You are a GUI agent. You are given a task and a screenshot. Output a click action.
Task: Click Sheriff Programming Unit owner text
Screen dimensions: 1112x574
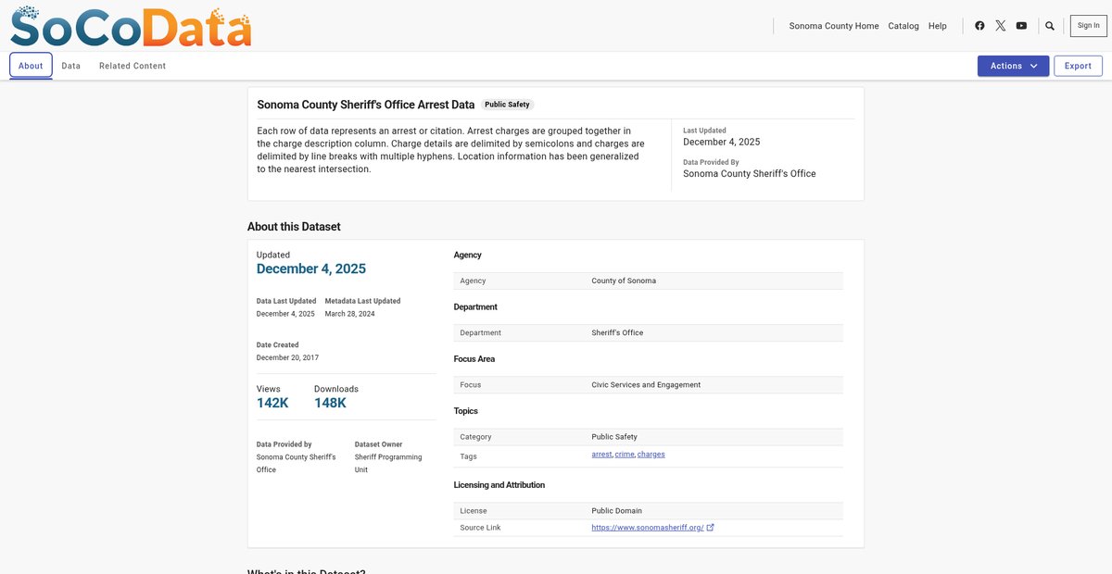pyautogui.click(x=388, y=463)
